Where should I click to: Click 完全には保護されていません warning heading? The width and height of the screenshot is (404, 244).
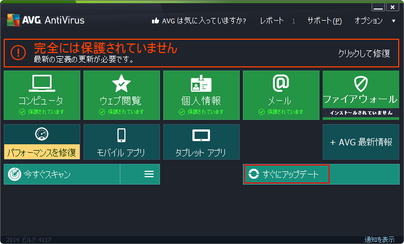(x=106, y=48)
